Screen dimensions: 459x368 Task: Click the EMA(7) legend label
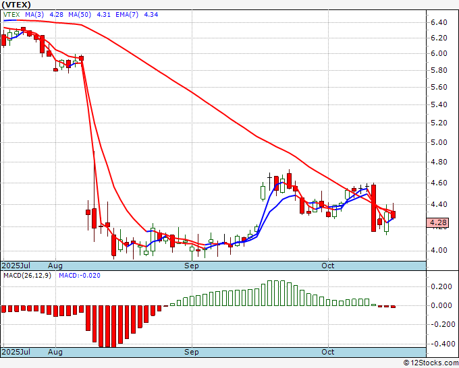[127, 15]
